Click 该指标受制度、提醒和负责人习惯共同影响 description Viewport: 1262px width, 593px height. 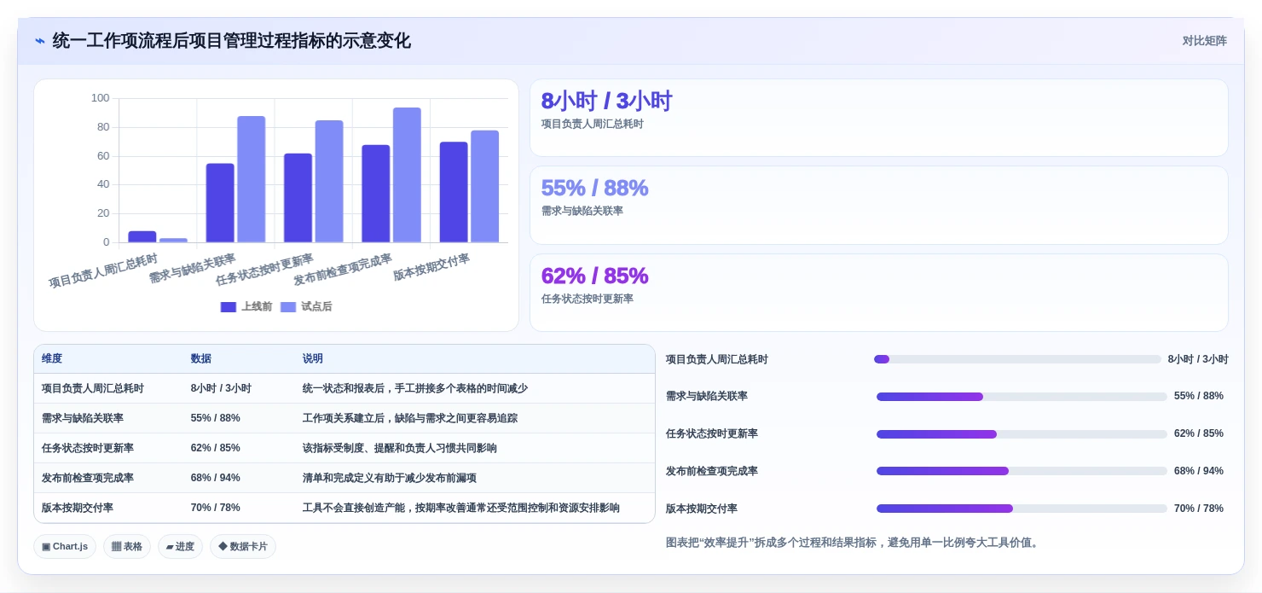[x=400, y=448]
